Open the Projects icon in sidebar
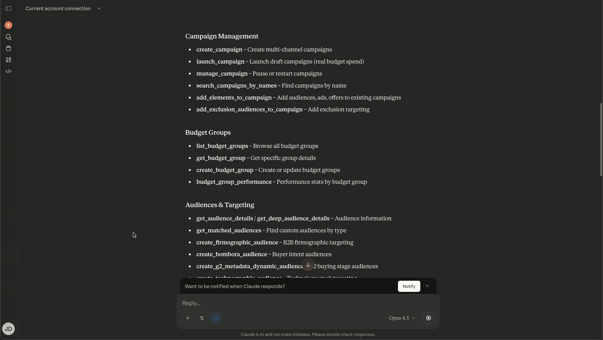The image size is (603, 340). 8,48
